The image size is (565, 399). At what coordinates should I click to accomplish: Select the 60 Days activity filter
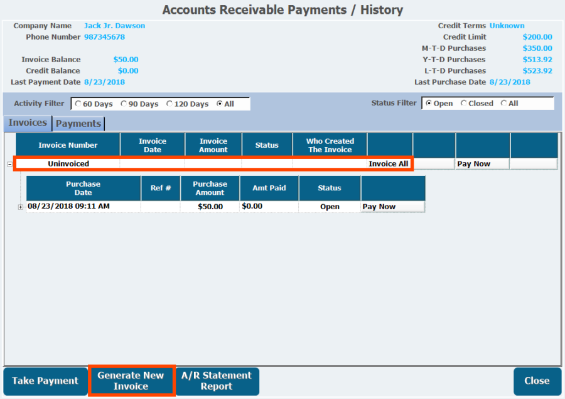[x=78, y=104]
